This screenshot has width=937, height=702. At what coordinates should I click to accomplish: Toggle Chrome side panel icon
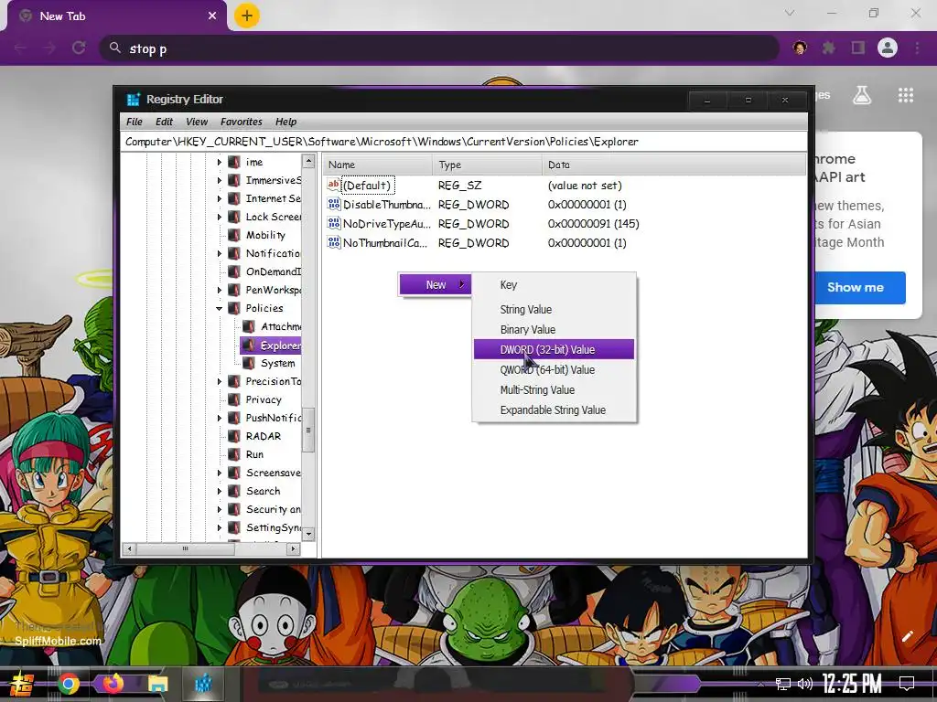pyautogui.click(x=858, y=48)
